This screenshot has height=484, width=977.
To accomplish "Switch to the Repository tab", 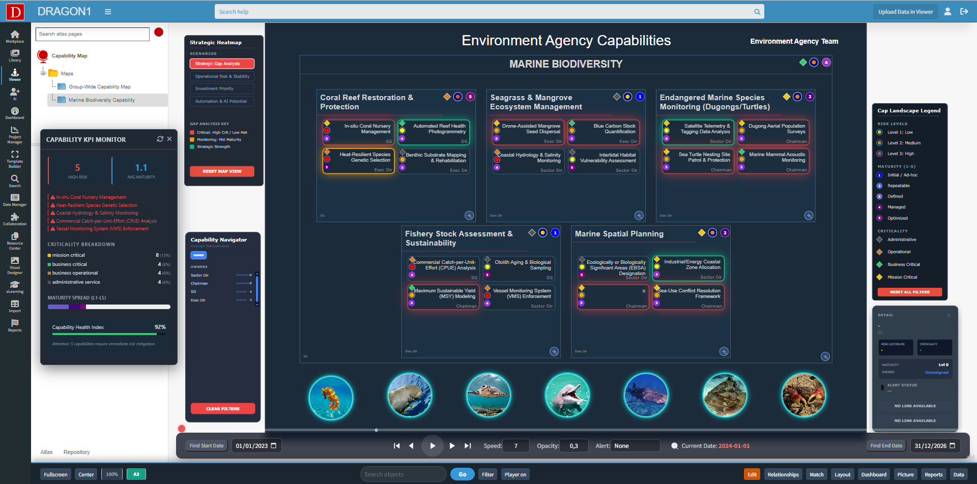I will [x=76, y=452].
